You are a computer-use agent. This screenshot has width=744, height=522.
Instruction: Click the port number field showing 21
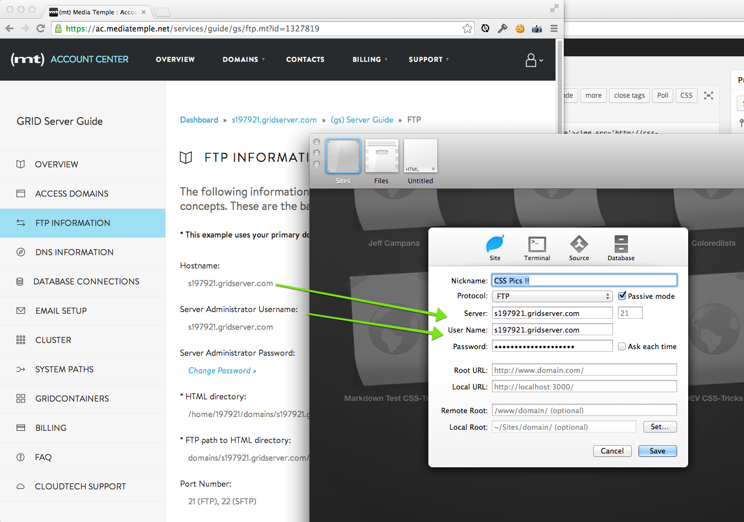(630, 313)
